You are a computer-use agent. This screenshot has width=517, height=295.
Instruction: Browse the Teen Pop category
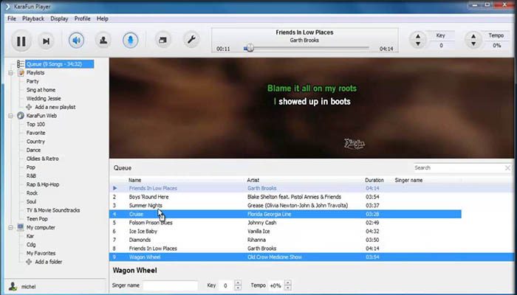(x=37, y=219)
